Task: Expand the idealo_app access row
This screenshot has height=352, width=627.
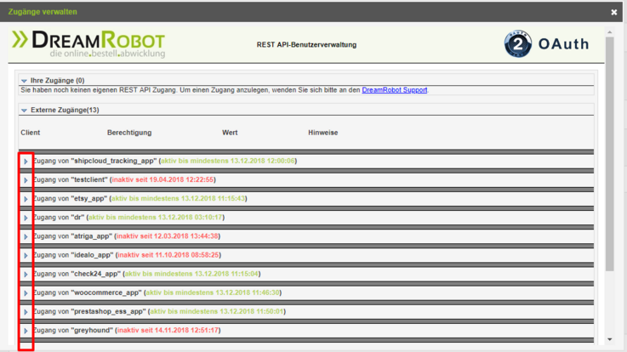Action: (x=26, y=255)
